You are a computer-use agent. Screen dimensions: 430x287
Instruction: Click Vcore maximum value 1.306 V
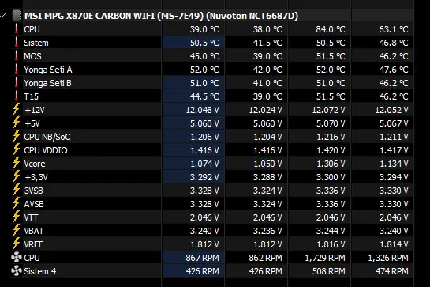(331, 164)
